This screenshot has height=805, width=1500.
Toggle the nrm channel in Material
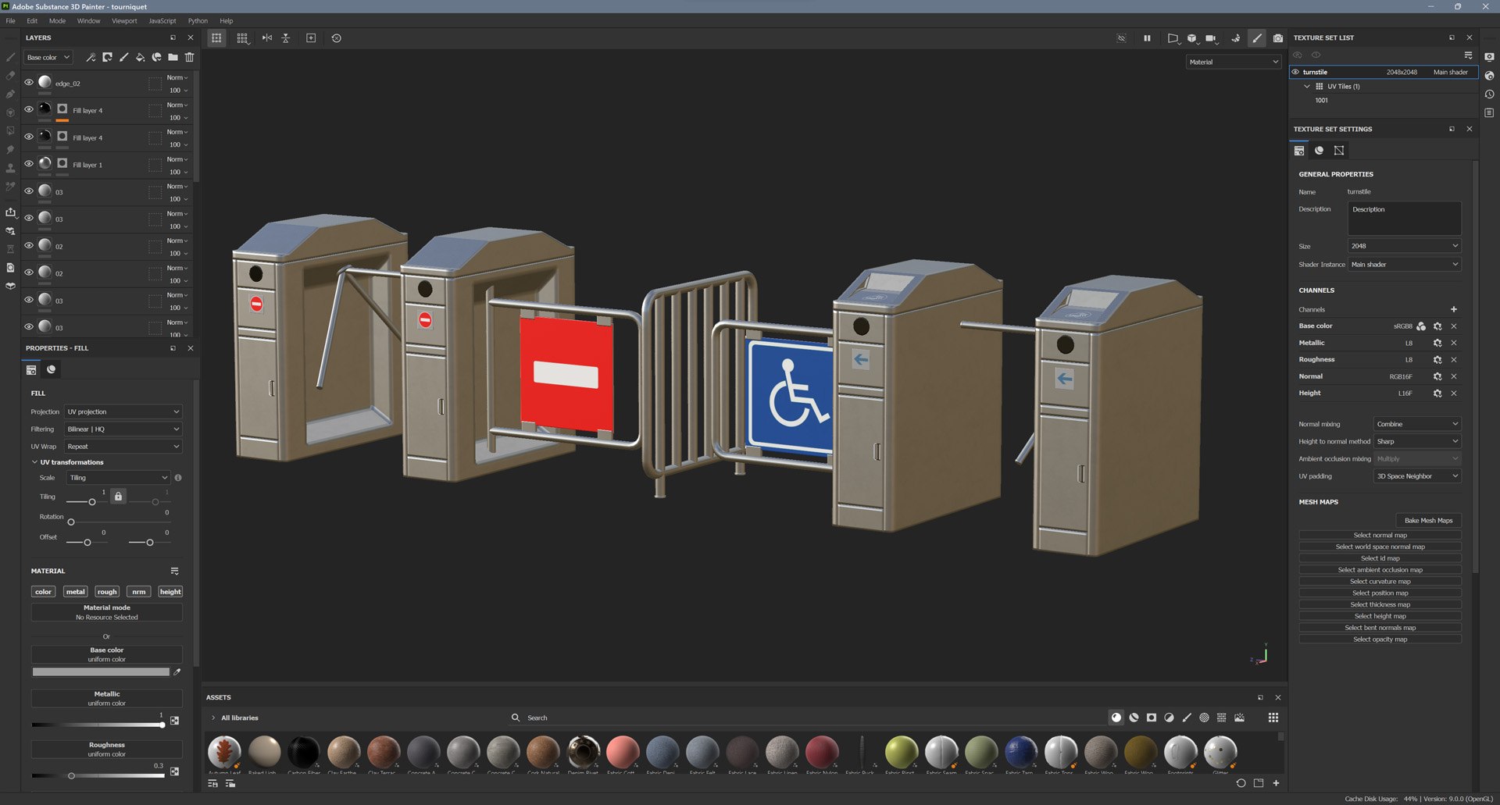(138, 592)
